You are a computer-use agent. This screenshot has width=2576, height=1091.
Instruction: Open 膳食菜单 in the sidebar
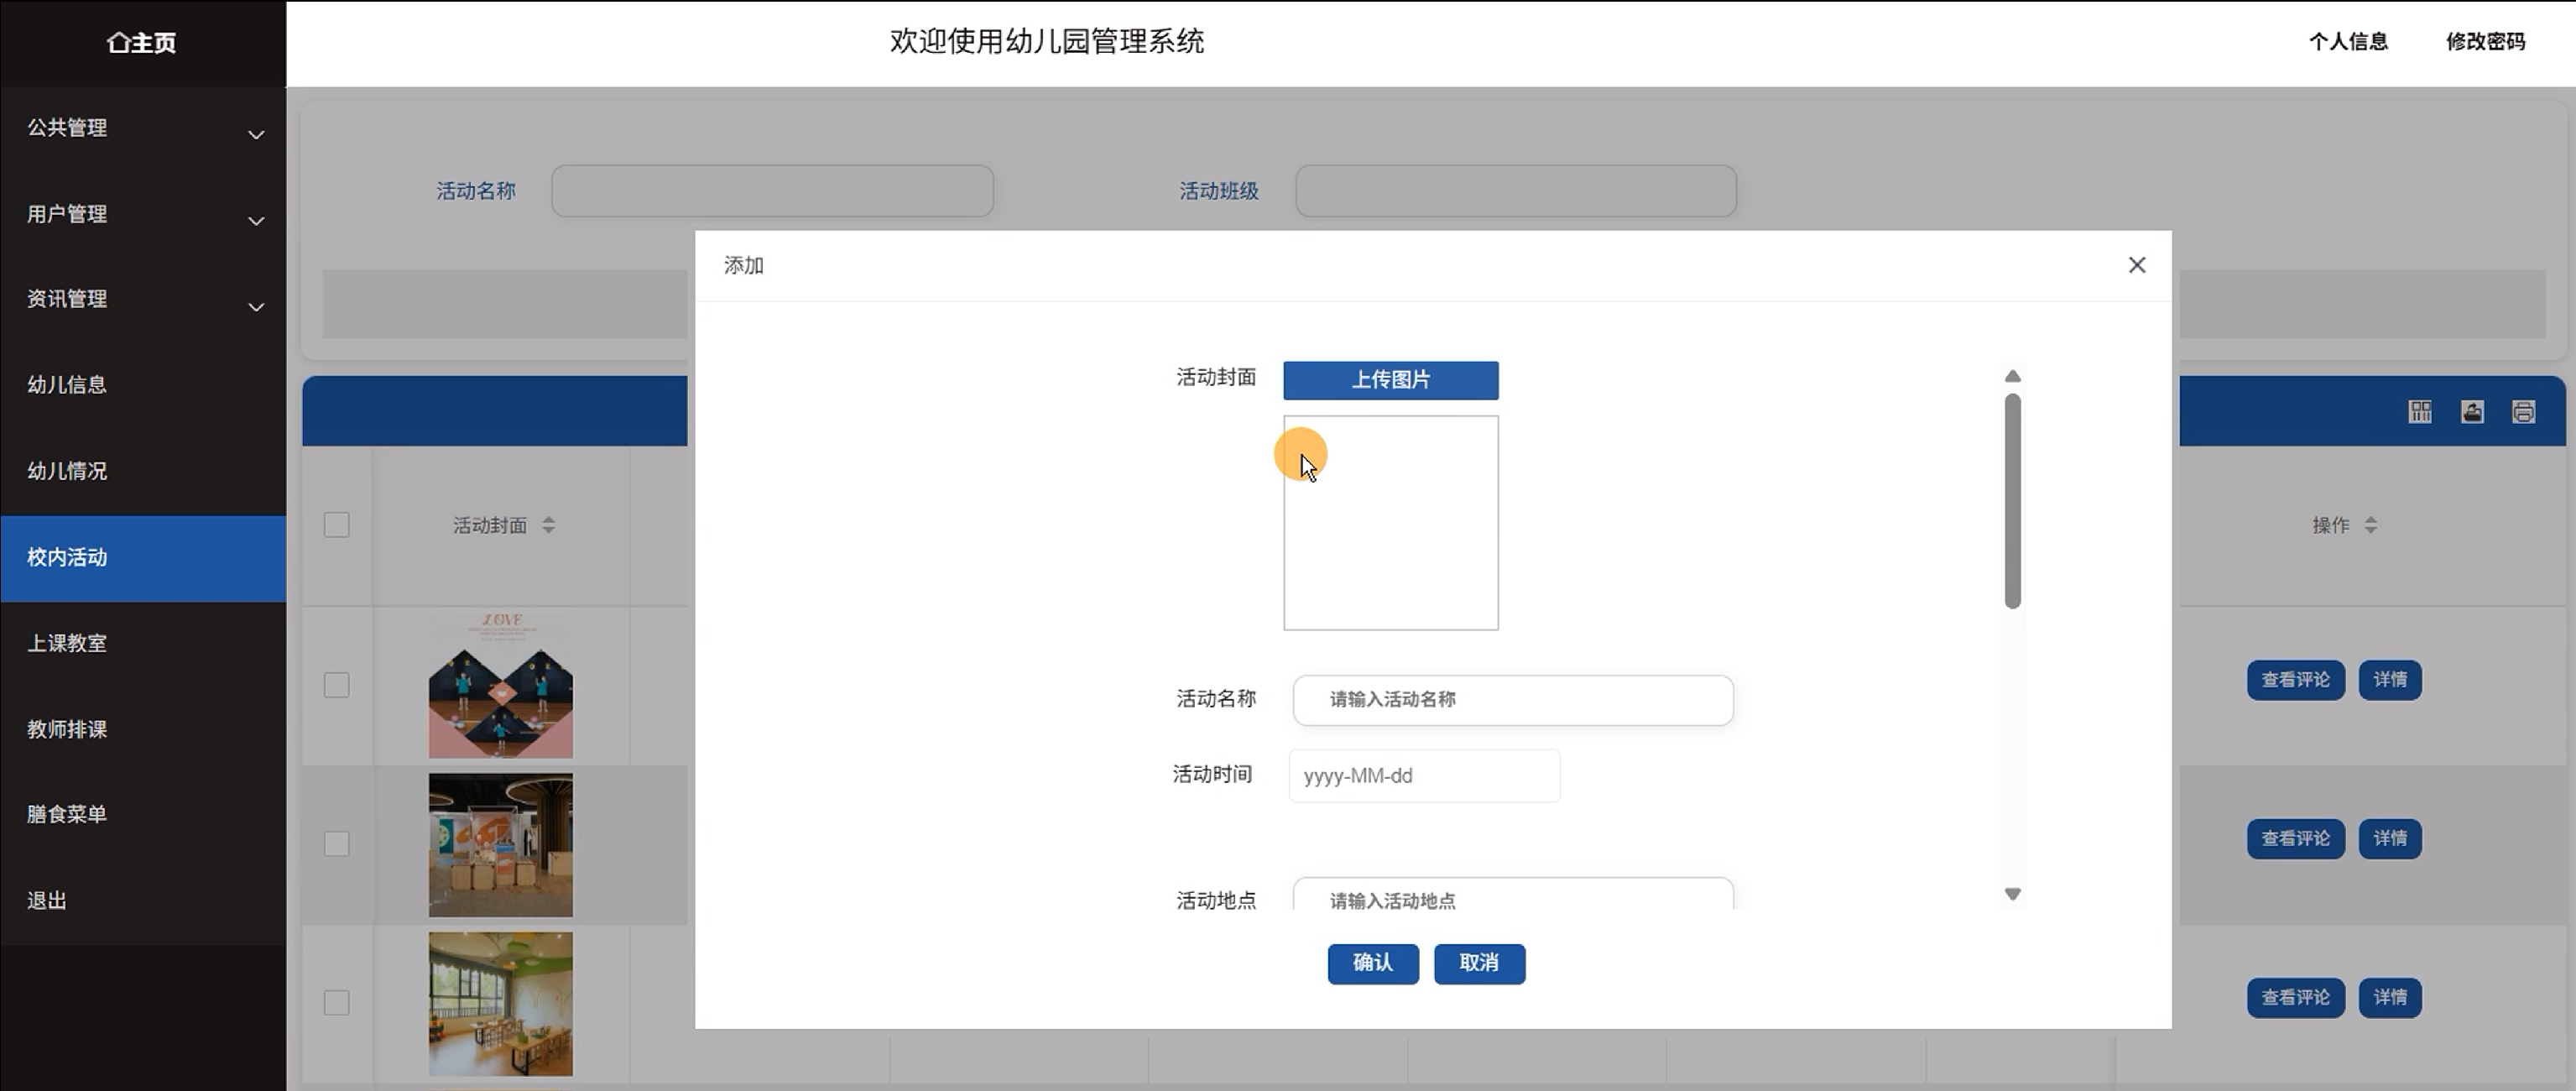pyautogui.click(x=67, y=814)
